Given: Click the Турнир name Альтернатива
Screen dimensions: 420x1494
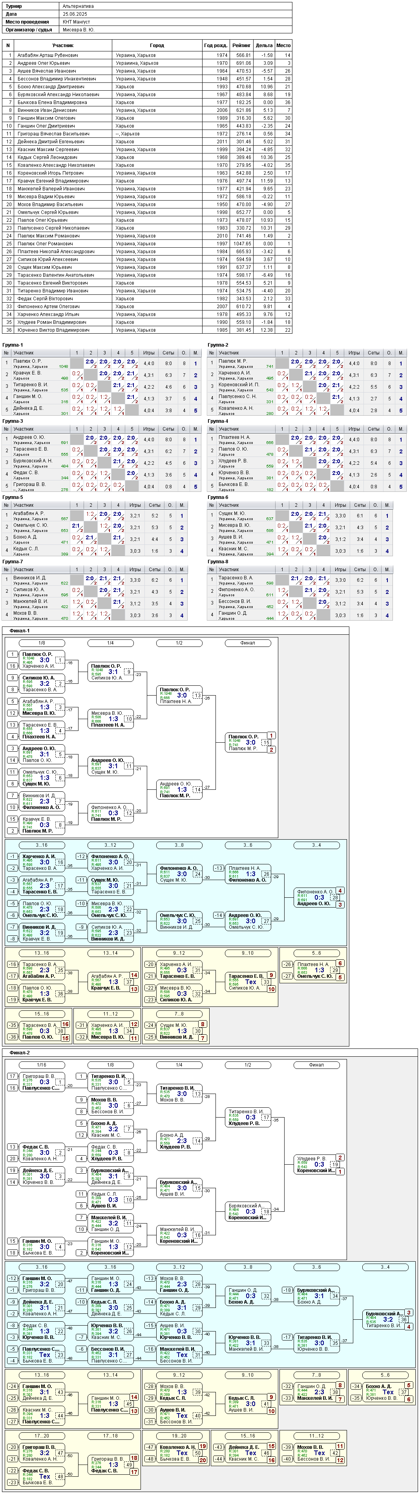Looking at the screenshot, I should (x=78, y=6).
